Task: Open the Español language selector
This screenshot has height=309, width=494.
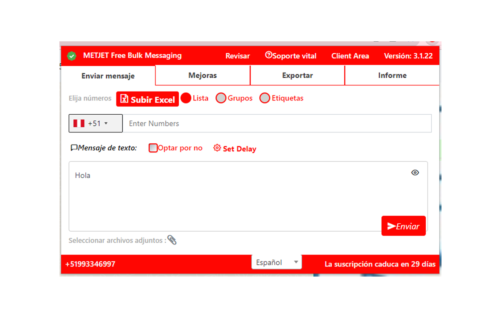Action: coord(276,262)
